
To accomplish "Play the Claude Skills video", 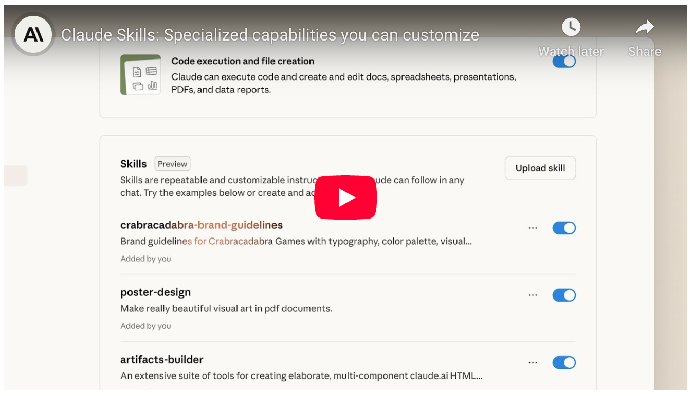I will tap(345, 197).
